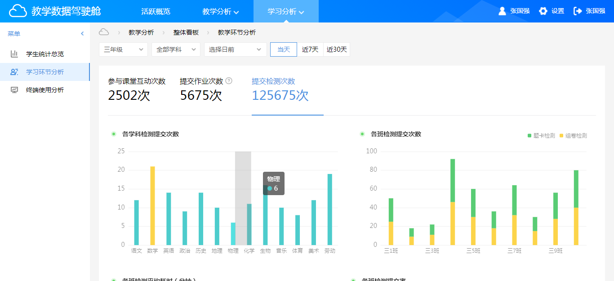Collapse the 菜单 sidebar with arrow
Screen dimensions: 614x281
point(82,34)
